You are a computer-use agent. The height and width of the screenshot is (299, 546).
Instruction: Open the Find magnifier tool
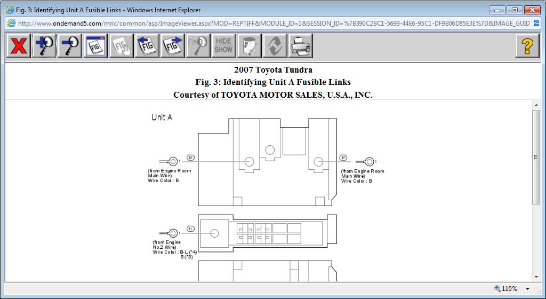coord(198,46)
